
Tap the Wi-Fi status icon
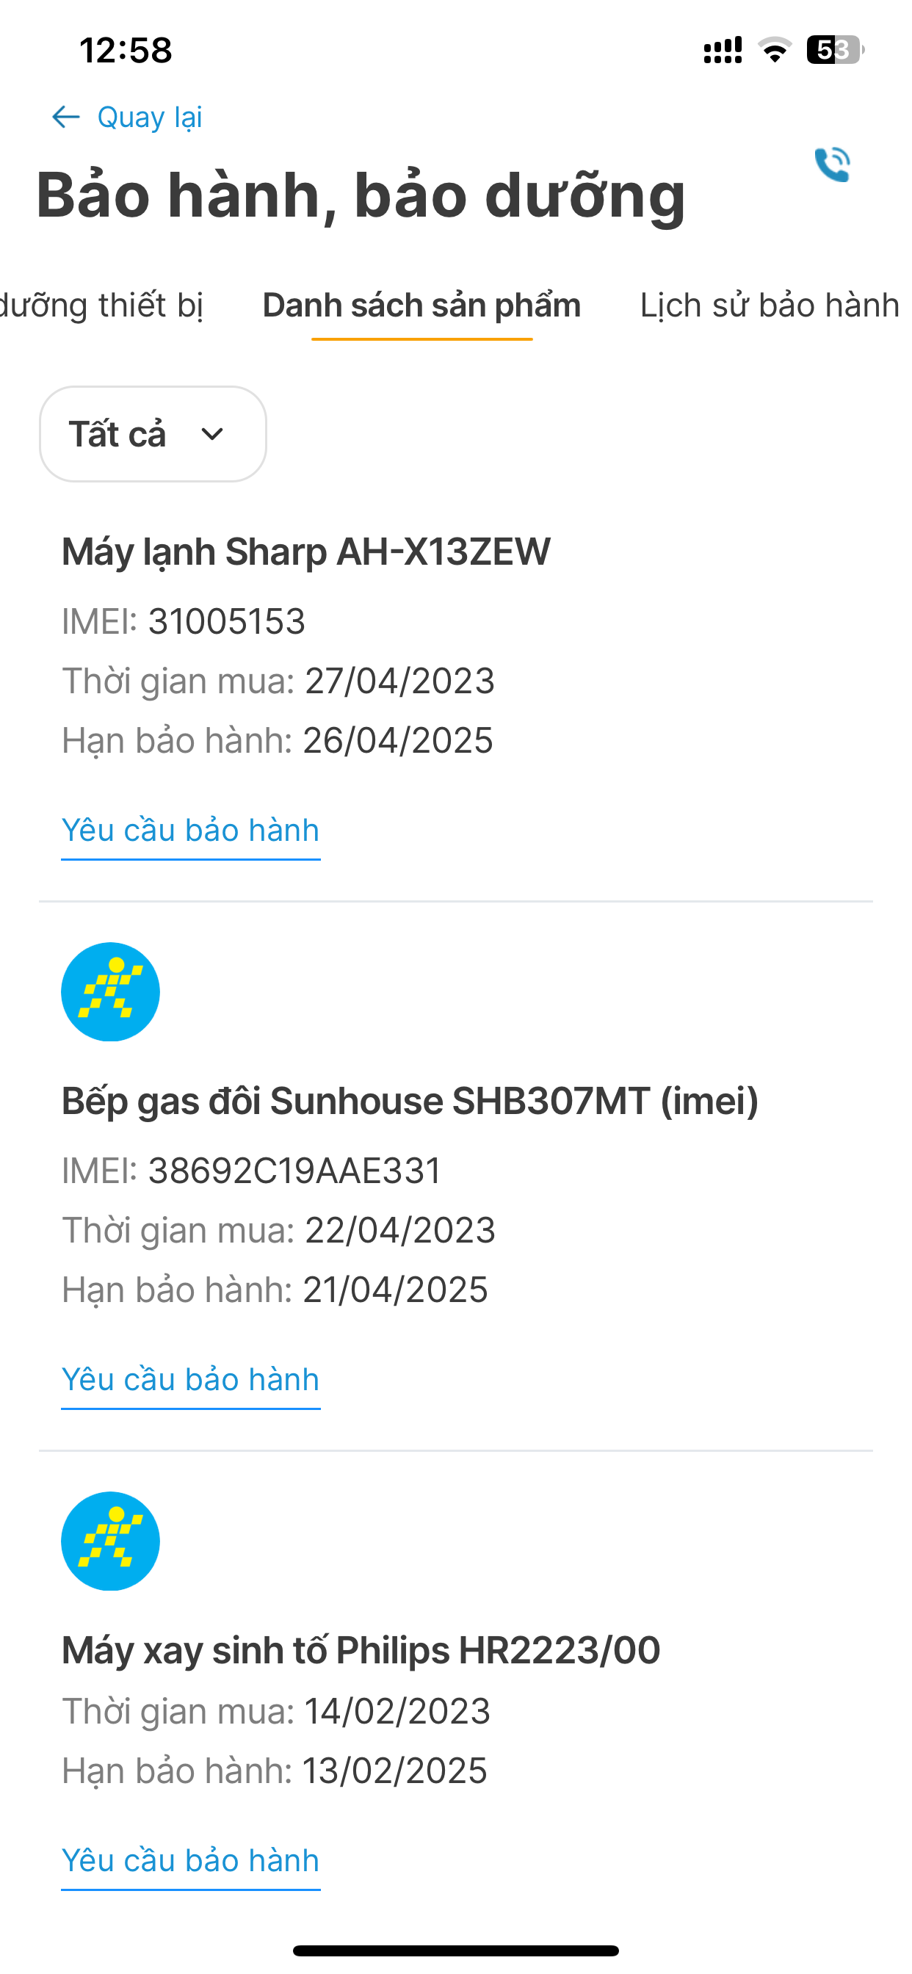775,51
